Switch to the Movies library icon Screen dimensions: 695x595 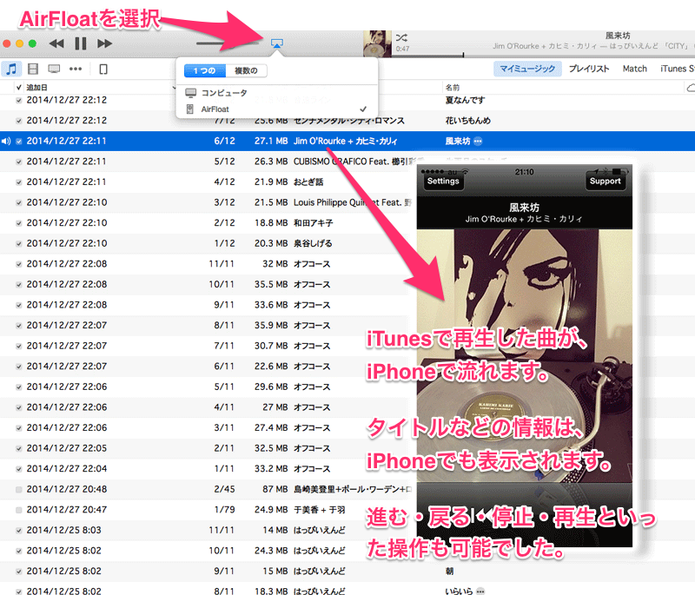tap(33, 69)
